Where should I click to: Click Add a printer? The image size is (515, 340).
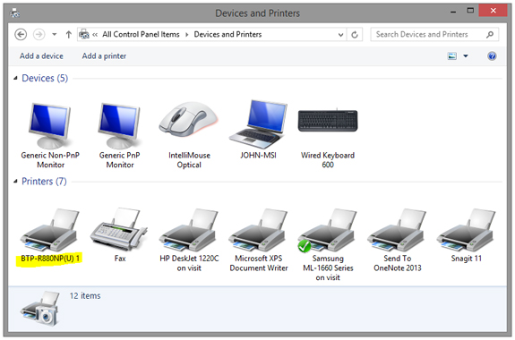coord(104,56)
